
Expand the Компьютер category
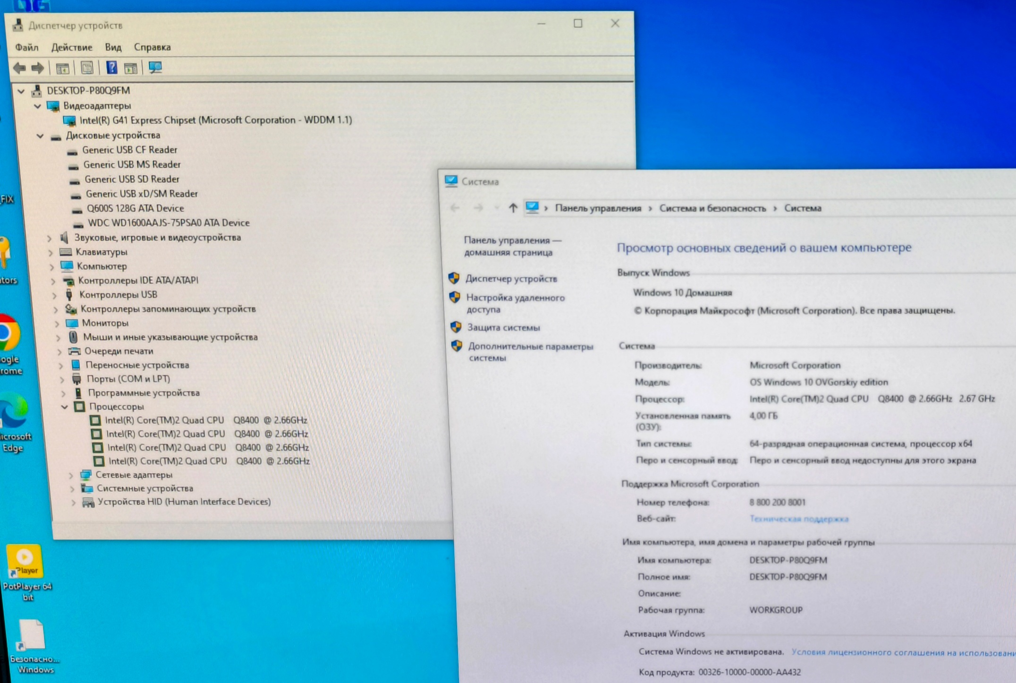coord(51,267)
